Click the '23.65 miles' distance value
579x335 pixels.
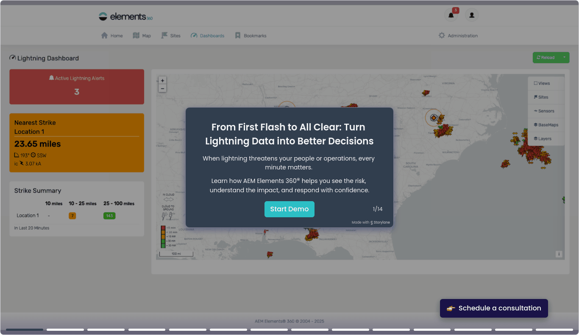click(x=38, y=144)
